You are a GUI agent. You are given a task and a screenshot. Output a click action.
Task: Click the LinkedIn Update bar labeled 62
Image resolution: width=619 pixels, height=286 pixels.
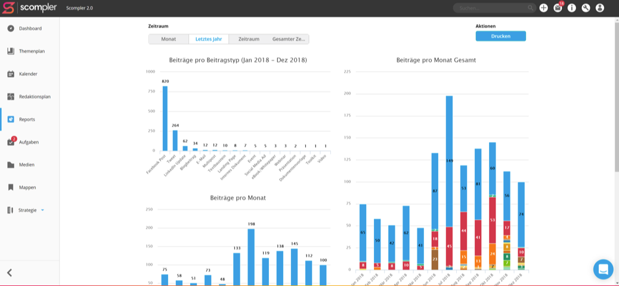point(185,148)
